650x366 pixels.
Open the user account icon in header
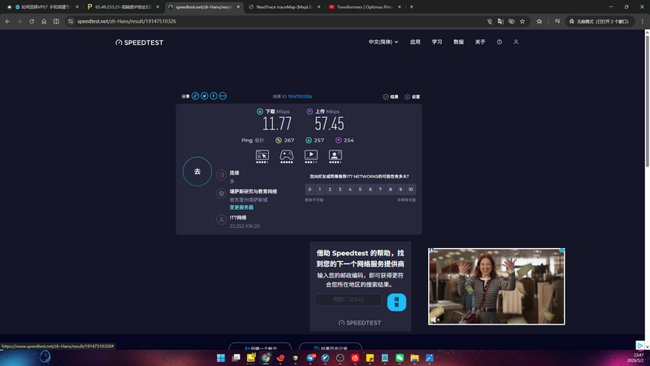click(516, 42)
